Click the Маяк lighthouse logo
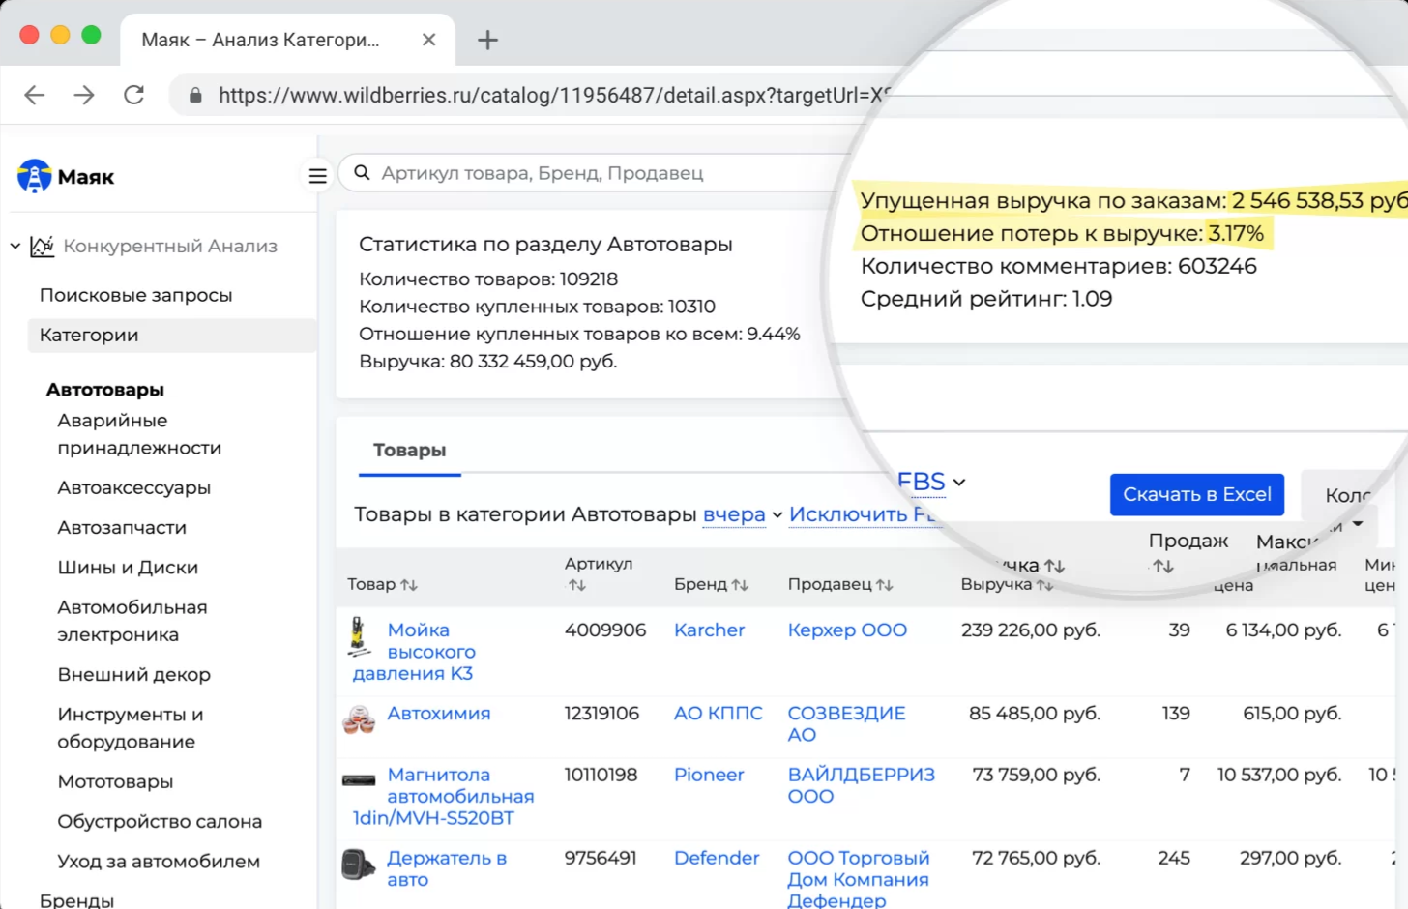 (35, 176)
